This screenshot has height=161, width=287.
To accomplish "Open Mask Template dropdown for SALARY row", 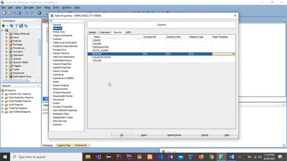I will coord(233,54).
